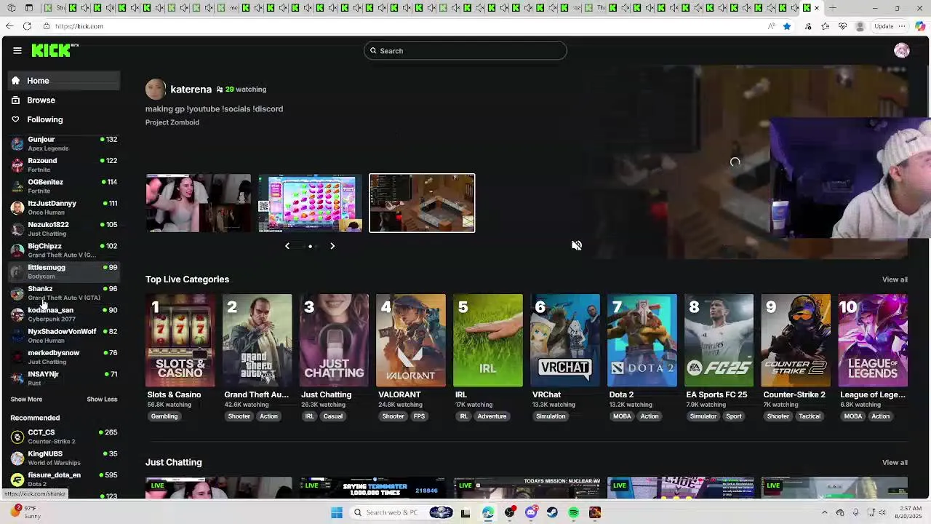
Task: Go to next featured stream
Action: [x=332, y=246]
